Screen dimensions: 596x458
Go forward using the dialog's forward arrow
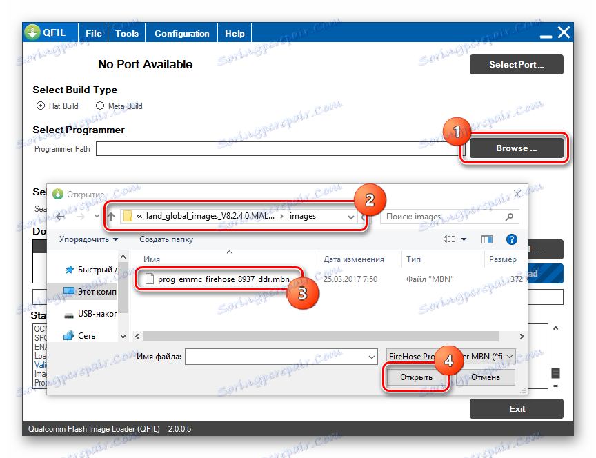80,217
